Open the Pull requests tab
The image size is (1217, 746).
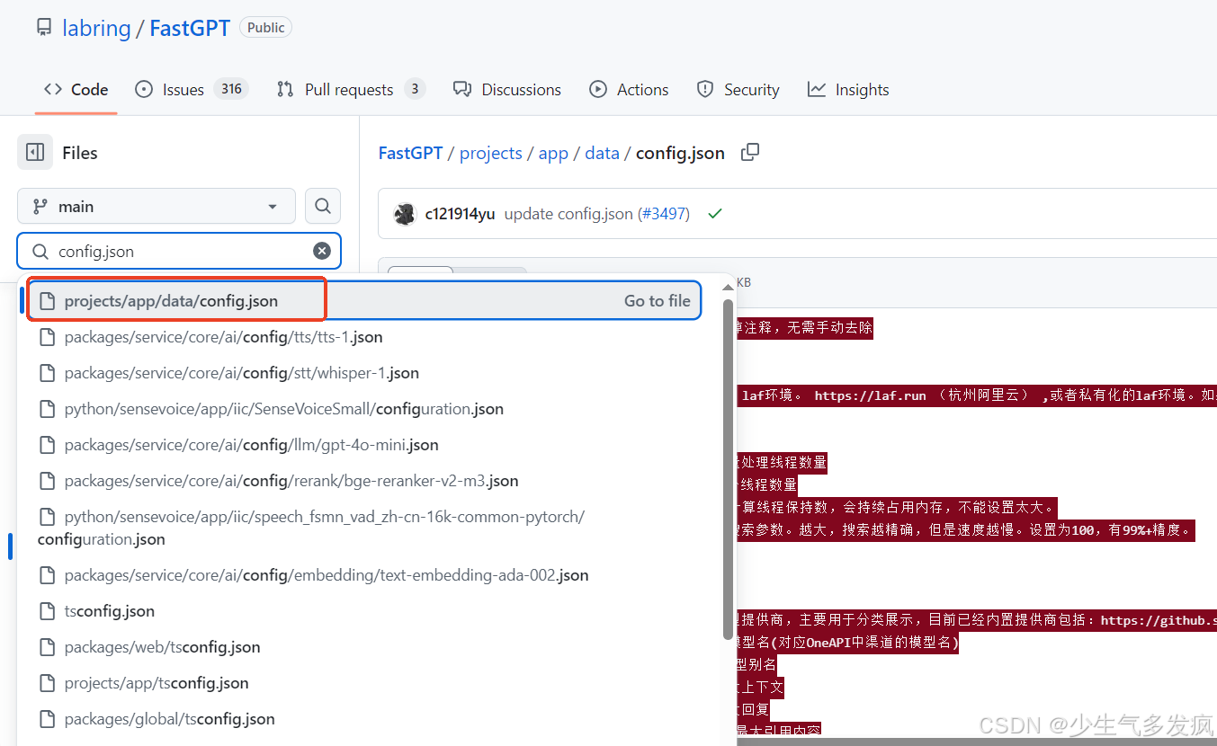coord(351,90)
